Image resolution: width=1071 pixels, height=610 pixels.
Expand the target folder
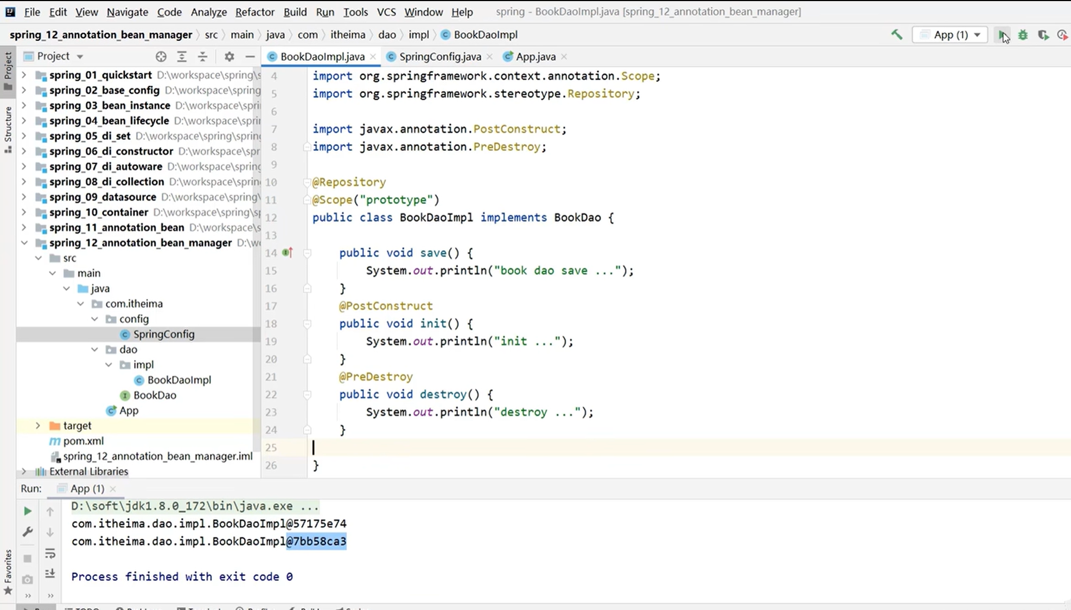[x=38, y=426]
